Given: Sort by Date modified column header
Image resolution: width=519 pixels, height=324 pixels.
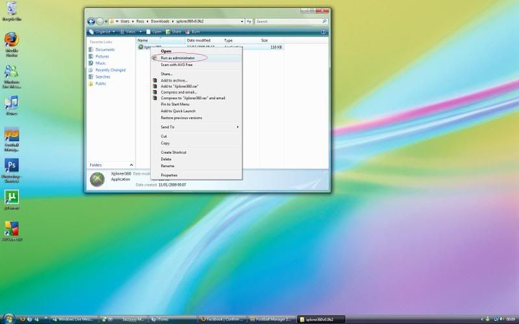Looking at the screenshot, I should 204,40.
